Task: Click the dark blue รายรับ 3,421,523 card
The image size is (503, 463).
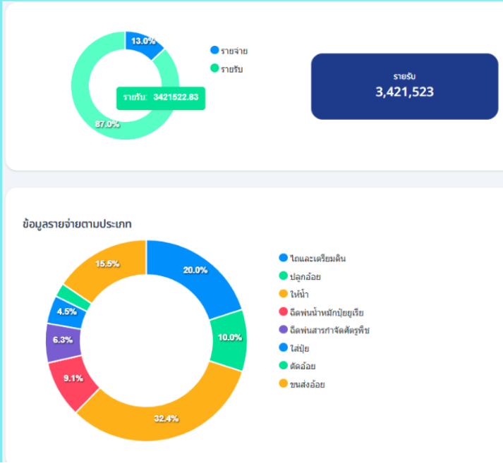Action: pos(404,86)
